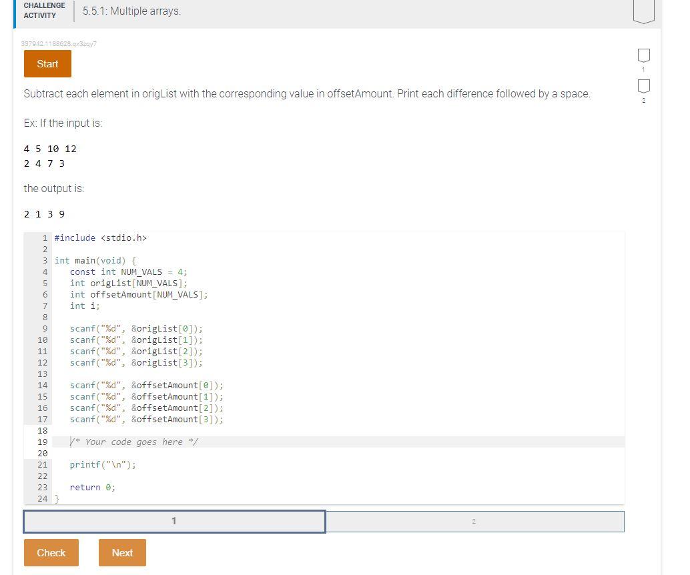The image size is (690, 575).
Task: Click the CHALLENGE ACTIVITY badge
Action: [44, 10]
